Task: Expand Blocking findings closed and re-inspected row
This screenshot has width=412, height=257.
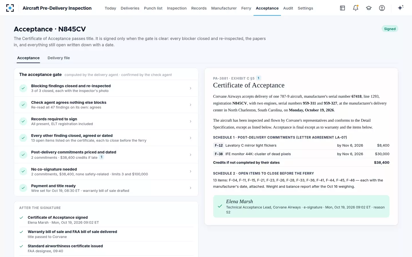Action: click(106, 88)
